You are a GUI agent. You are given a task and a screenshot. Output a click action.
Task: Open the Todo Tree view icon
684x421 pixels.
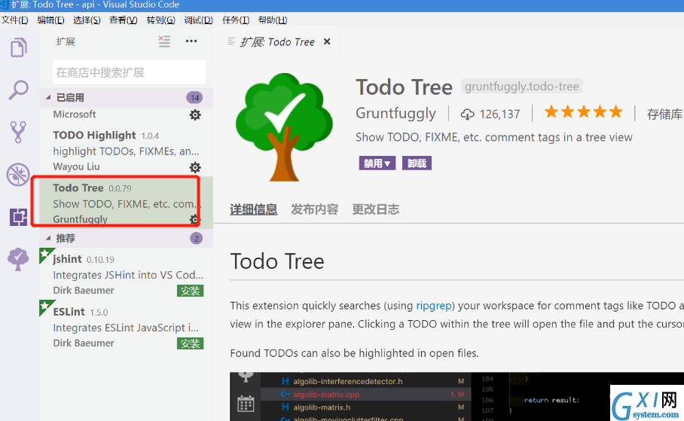point(18,259)
